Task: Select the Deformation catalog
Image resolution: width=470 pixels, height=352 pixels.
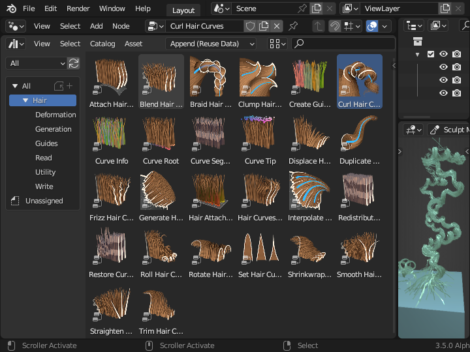Action: [55, 115]
